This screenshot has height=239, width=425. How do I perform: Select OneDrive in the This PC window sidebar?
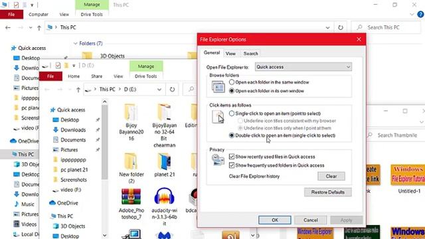25,141
